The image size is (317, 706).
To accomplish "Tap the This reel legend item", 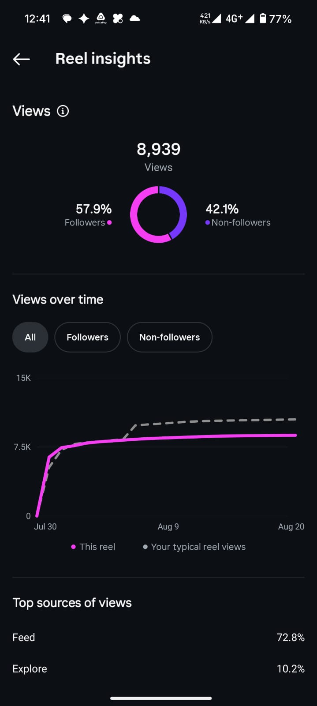I will click(93, 547).
